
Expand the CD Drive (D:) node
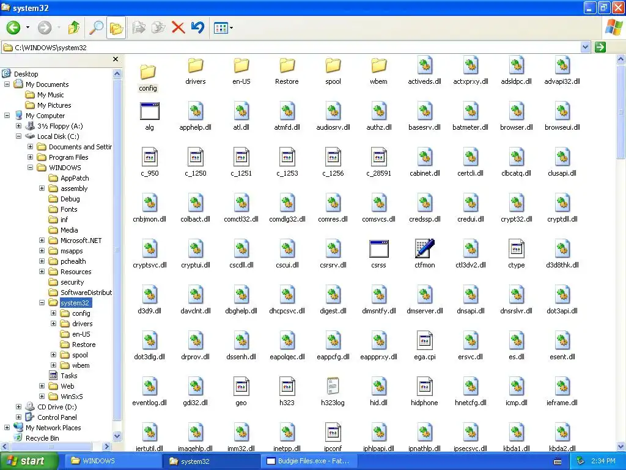19,406
